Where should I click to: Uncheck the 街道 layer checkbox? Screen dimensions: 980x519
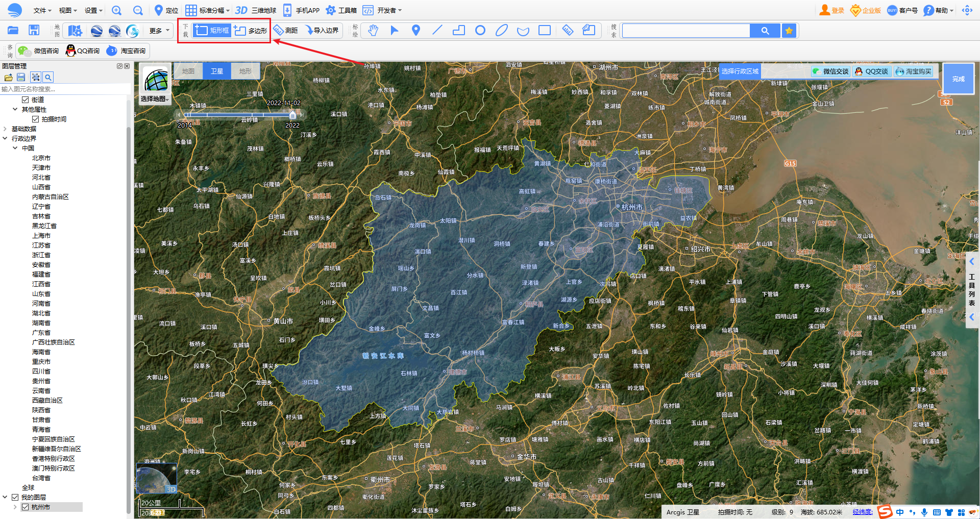point(25,100)
